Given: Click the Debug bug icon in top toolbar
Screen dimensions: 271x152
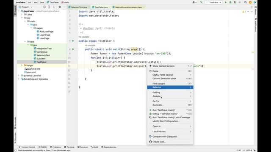Looking at the screenshot, I should 230,3.
